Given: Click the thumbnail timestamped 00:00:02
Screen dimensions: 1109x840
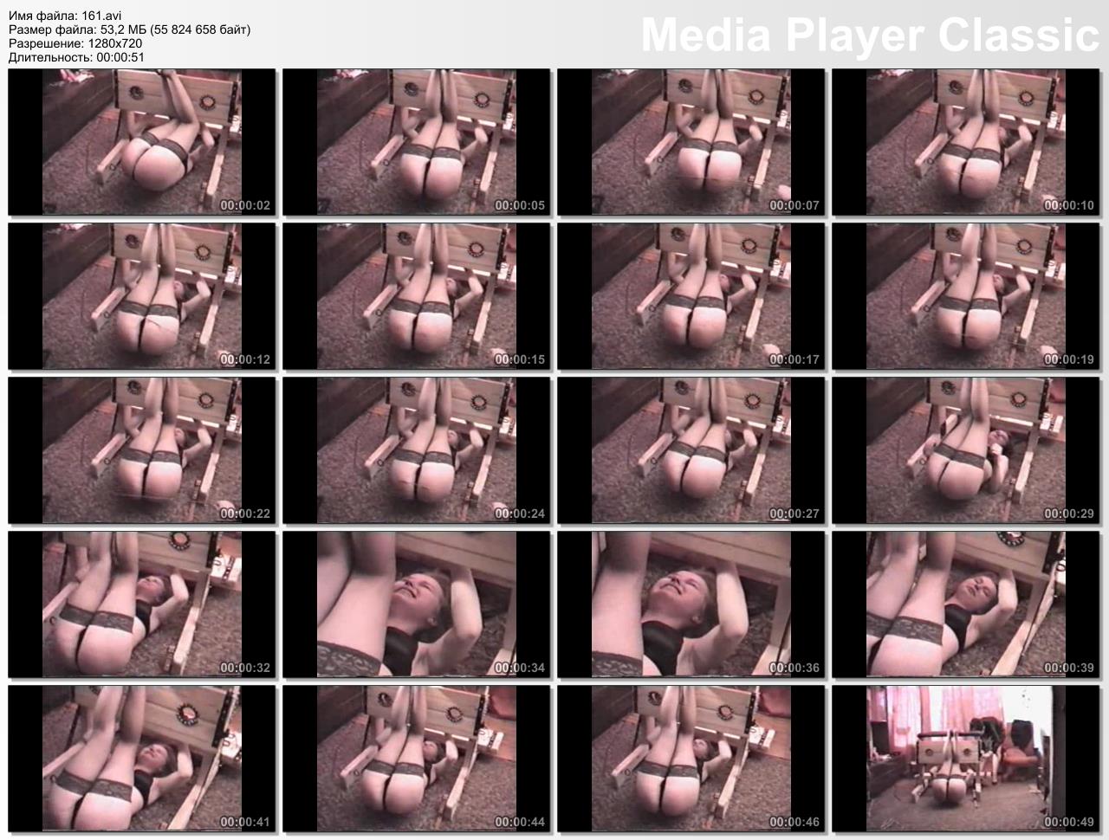Looking at the screenshot, I should click(x=142, y=143).
